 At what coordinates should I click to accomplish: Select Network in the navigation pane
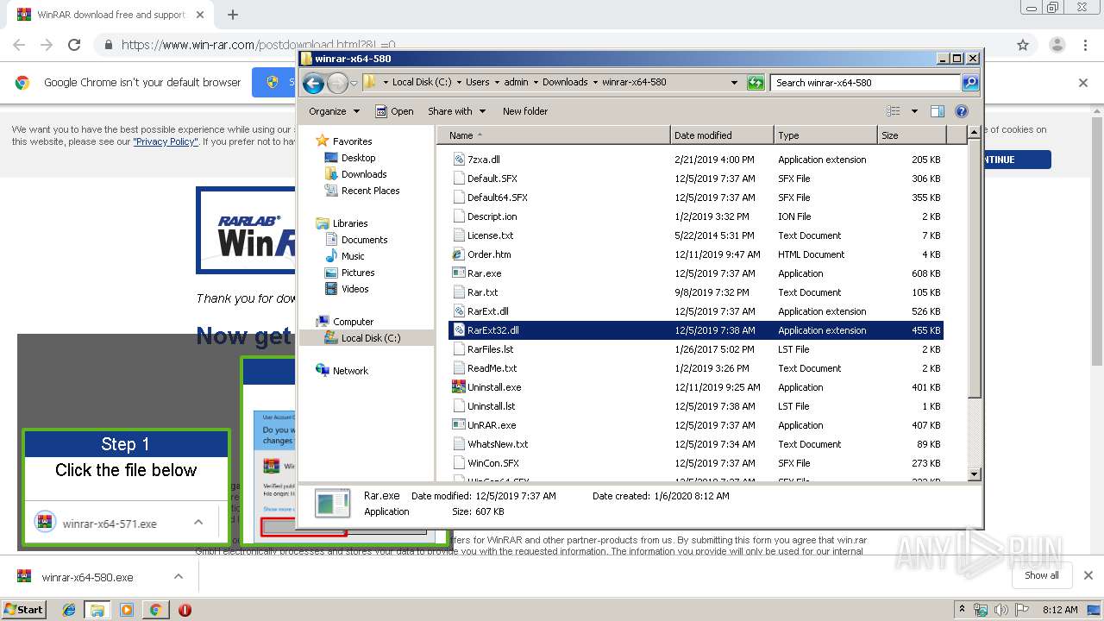[x=342, y=371]
